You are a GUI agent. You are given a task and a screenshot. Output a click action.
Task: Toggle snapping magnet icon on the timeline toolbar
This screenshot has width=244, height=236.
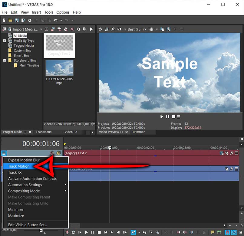pos(227,232)
